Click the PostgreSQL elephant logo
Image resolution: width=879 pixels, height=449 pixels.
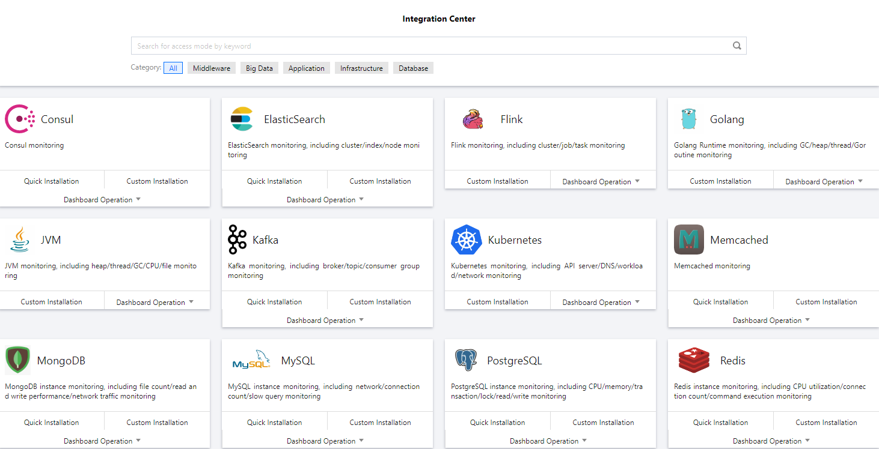[x=466, y=360]
